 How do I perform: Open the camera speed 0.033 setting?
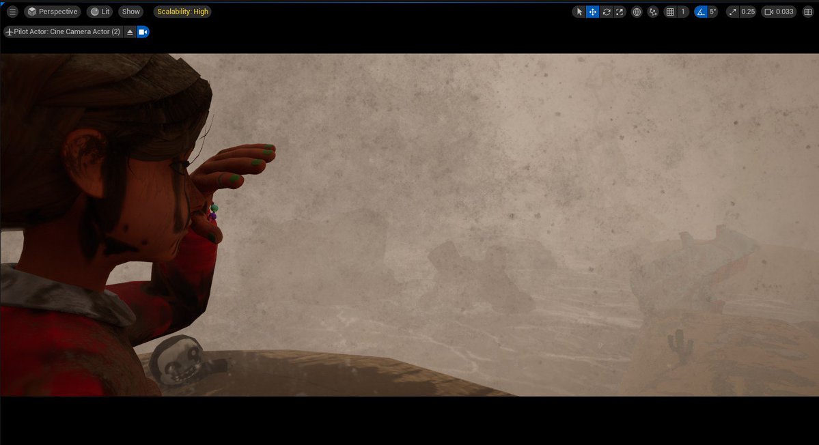click(x=779, y=12)
